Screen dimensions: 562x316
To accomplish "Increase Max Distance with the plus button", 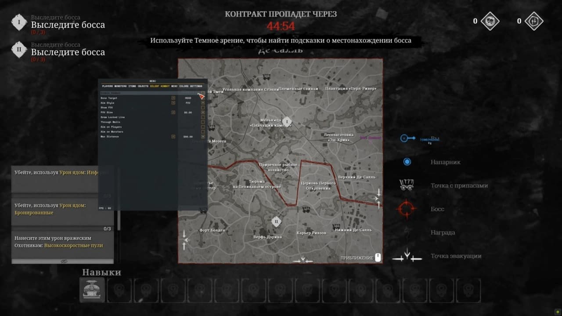I will tap(203, 137).
